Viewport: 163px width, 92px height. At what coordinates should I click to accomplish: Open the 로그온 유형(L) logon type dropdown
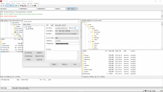(x=67, y=38)
